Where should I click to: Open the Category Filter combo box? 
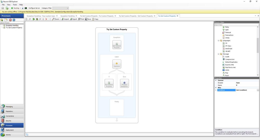tap(61, 8)
